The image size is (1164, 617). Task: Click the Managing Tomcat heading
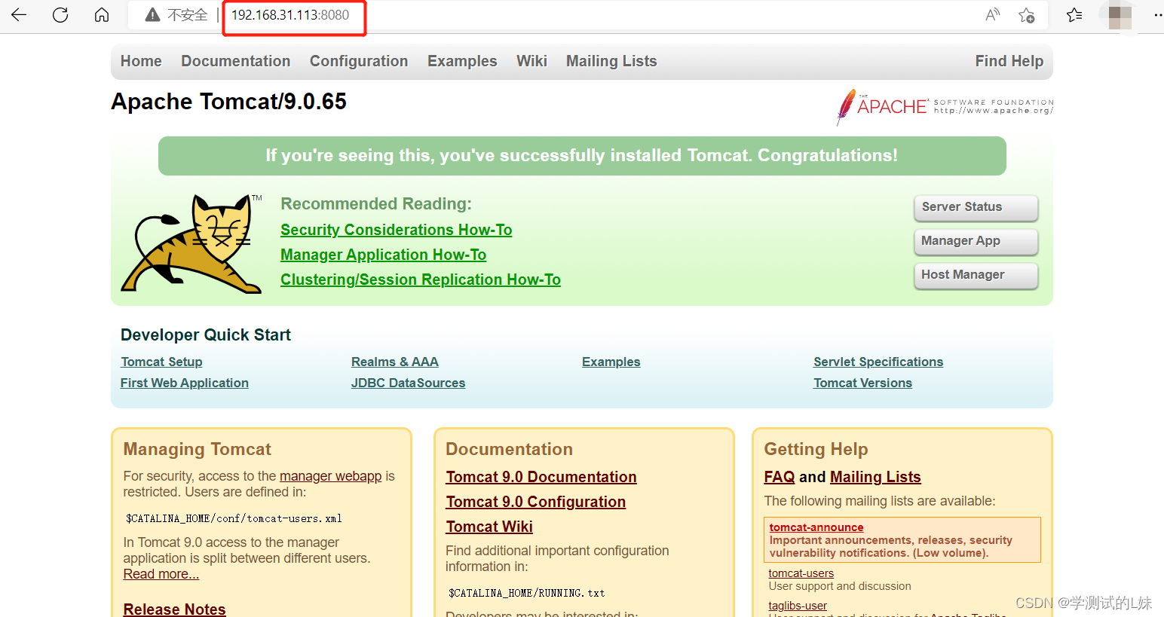coord(198,449)
